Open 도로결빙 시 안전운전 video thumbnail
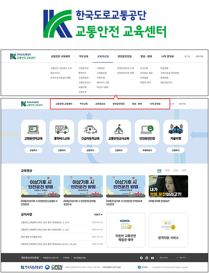 pyautogui.click(x=40, y=186)
